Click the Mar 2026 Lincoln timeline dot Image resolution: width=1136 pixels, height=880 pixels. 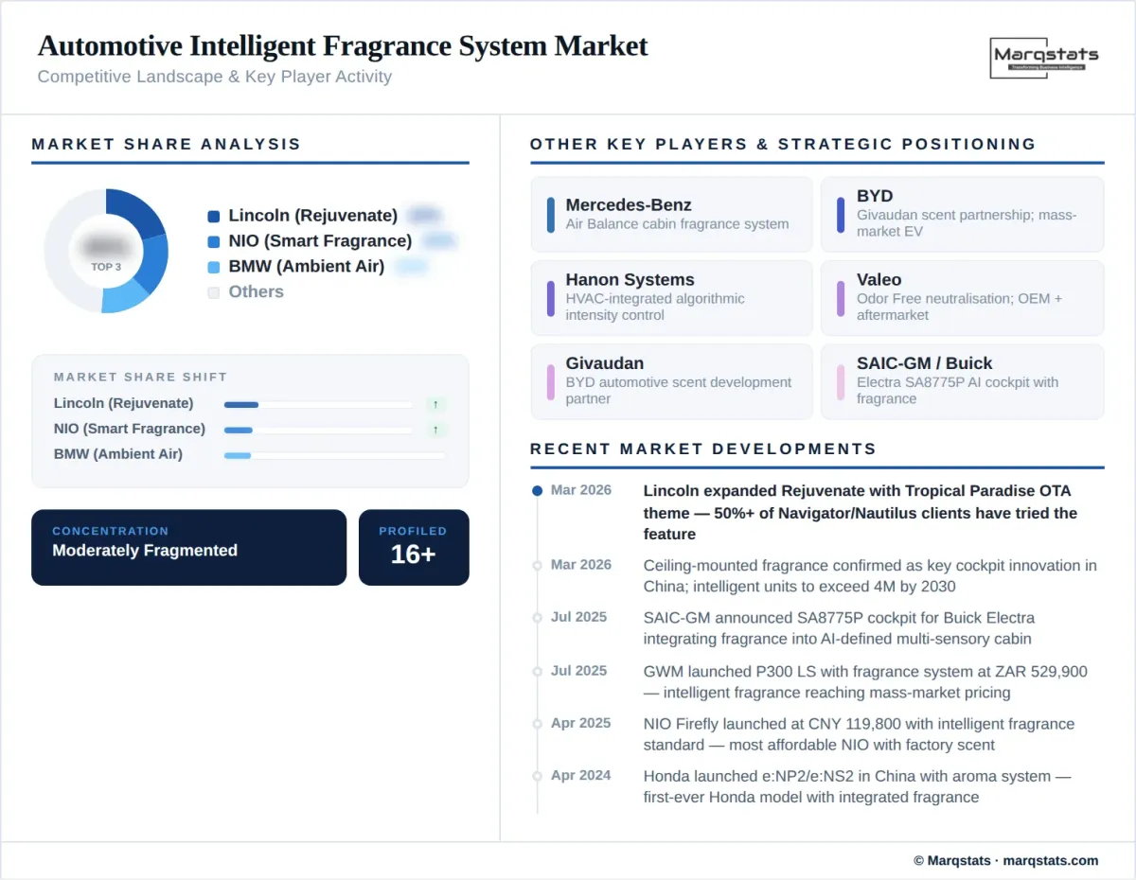[x=538, y=491]
